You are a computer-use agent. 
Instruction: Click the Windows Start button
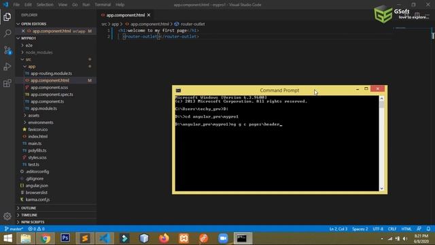click(7, 238)
